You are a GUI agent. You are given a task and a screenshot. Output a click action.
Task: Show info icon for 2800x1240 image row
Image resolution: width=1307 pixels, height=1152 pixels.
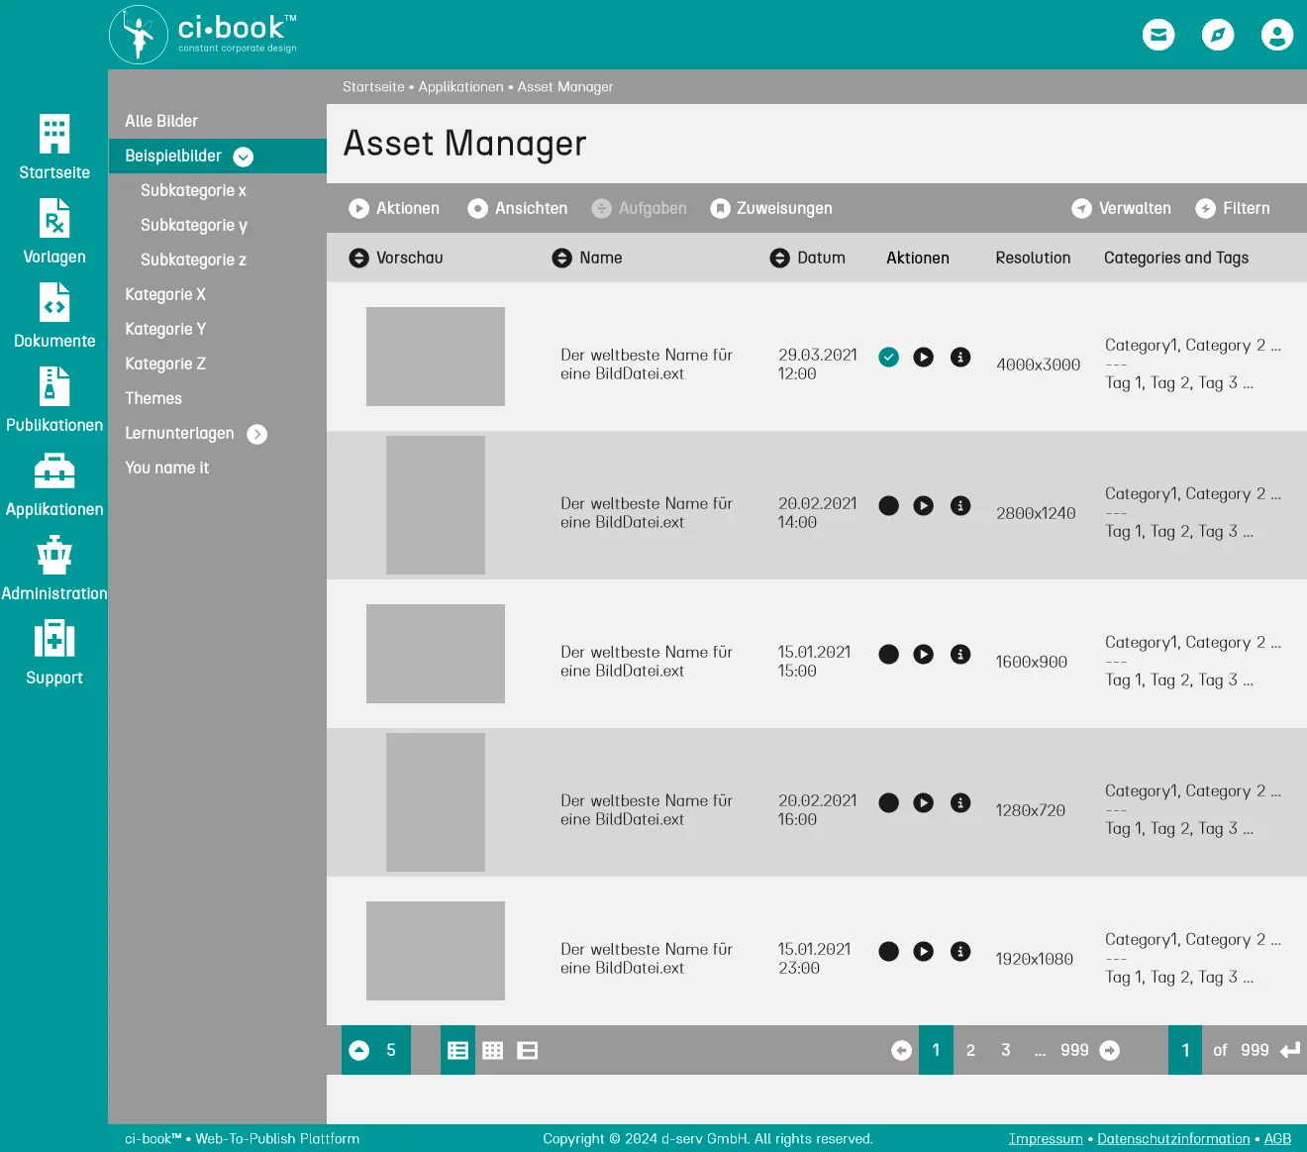pyautogui.click(x=960, y=505)
